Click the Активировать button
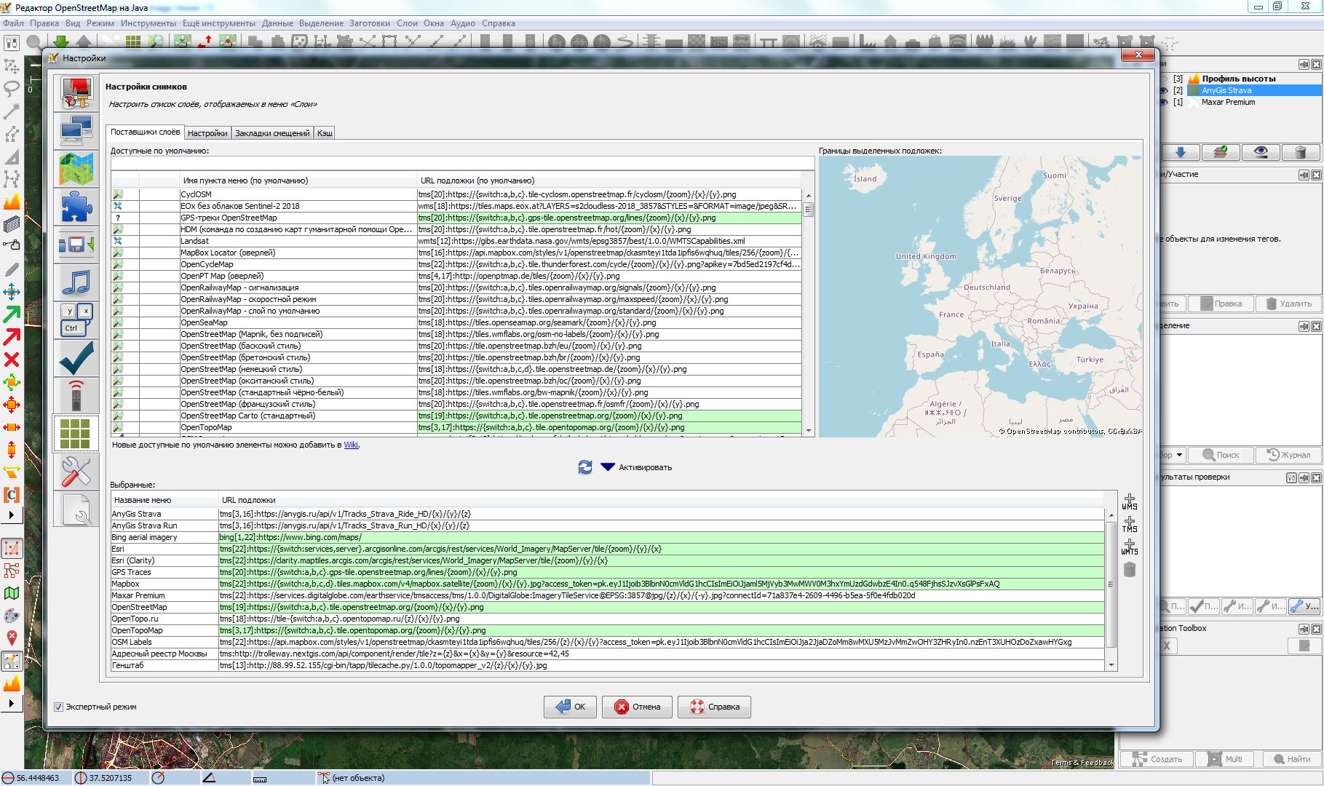Viewport: 1324px width, 786px height. [x=636, y=467]
